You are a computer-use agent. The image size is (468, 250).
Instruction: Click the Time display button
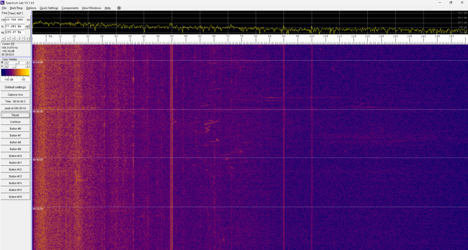pyautogui.click(x=15, y=102)
